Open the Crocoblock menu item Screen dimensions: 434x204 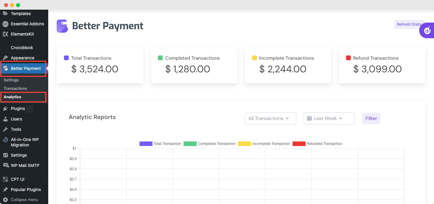(x=22, y=48)
